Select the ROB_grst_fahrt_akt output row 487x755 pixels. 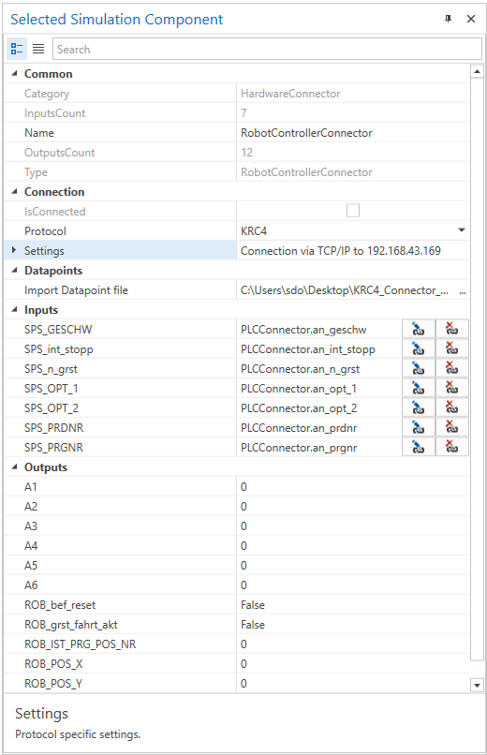tap(236, 625)
